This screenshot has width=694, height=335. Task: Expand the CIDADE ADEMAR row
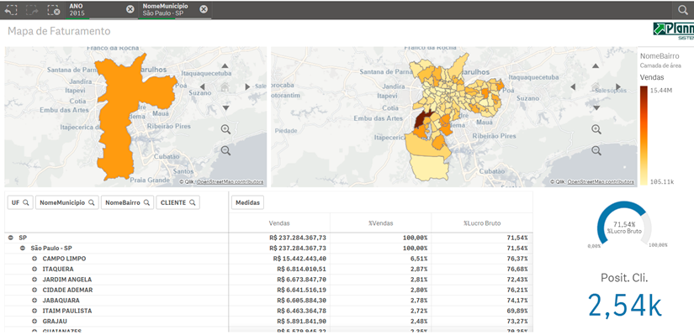[x=34, y=290]
